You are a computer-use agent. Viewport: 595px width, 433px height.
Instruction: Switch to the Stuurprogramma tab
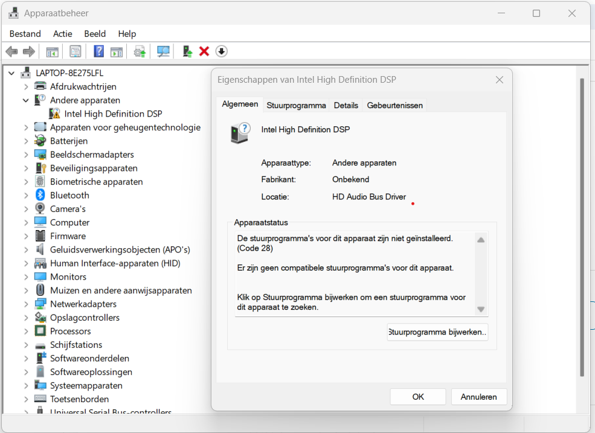[x=296, y=105]
